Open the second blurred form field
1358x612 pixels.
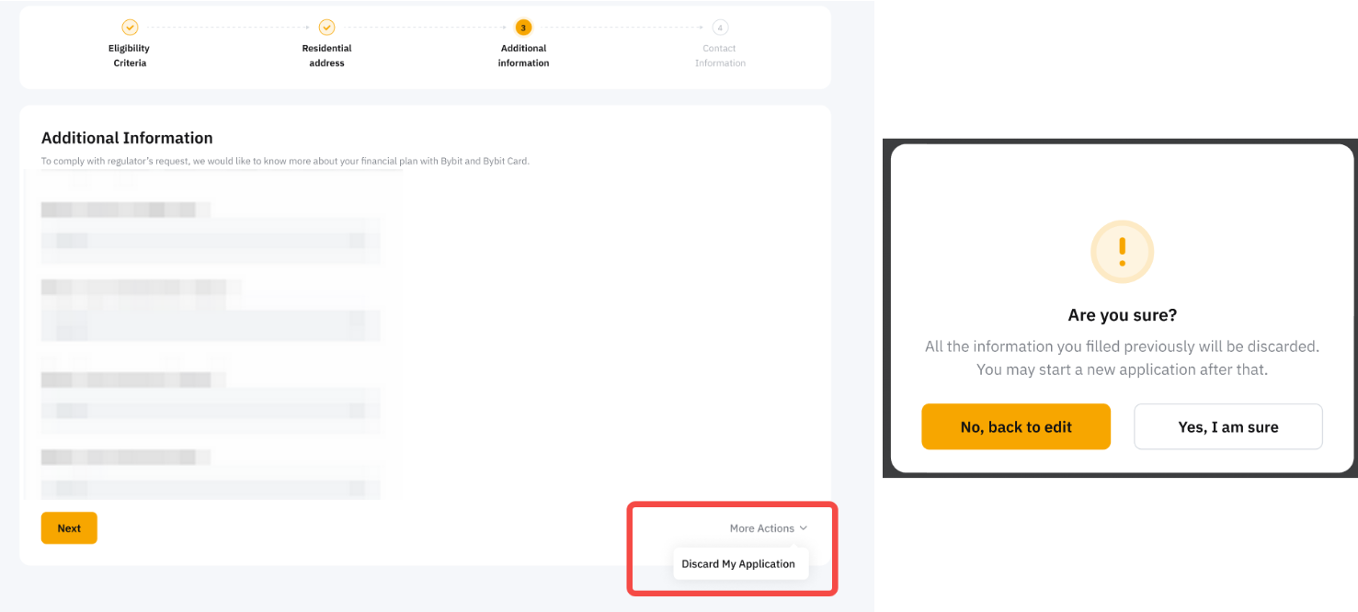[211, 323]
